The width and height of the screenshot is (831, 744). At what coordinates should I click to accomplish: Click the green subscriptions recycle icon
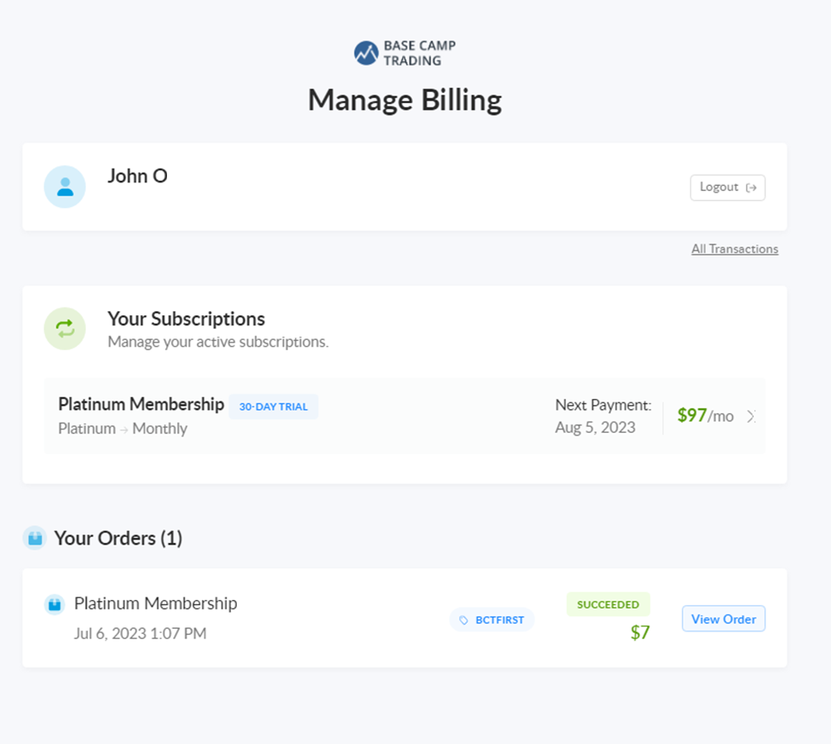tap(65, 329)
